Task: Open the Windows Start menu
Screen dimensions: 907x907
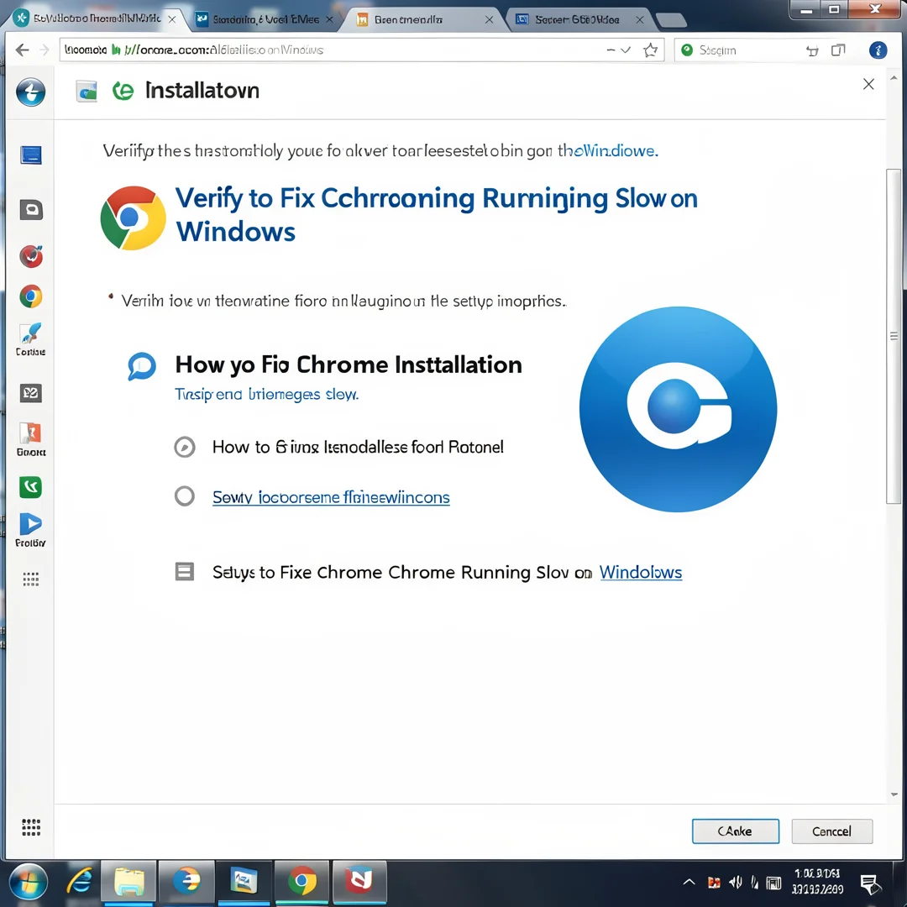Action: coord(28,883)
